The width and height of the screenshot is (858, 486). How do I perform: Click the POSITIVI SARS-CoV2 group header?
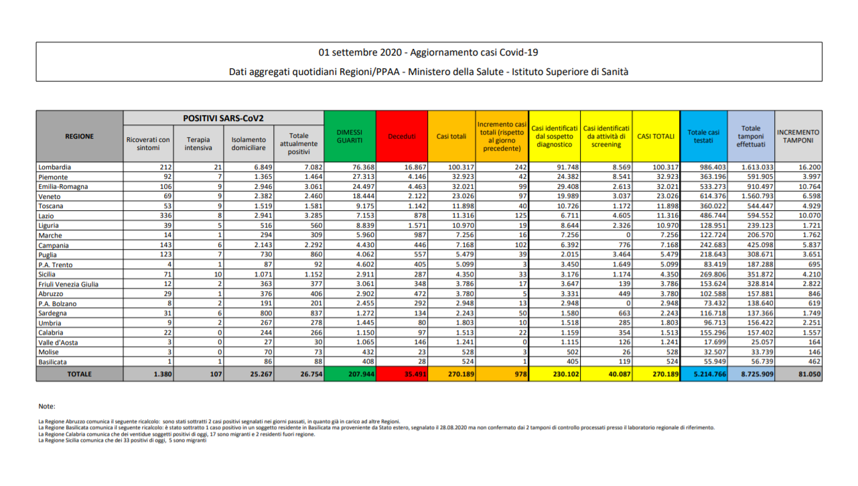pos(223,118)
